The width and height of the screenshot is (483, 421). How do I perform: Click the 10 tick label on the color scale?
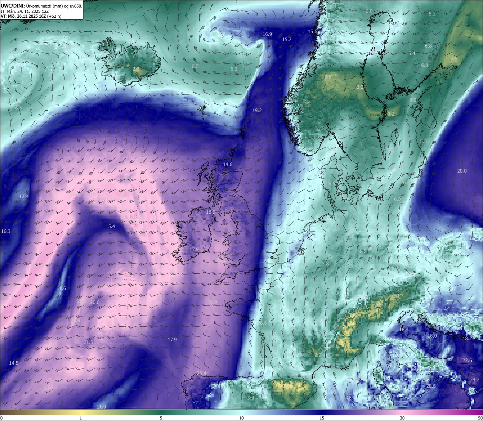(241, 418)
